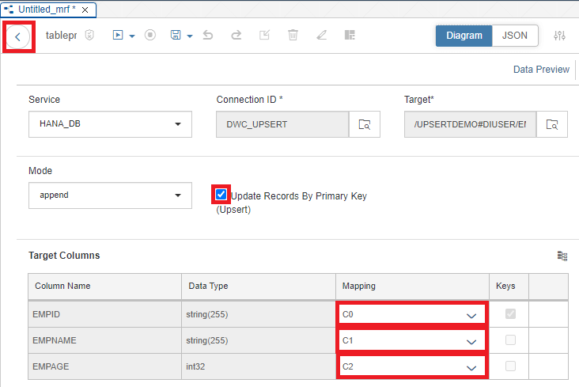This screenshot has height=387, width=579.
Task: Click the trash delete icon
Action: click(x=293, y=35)
